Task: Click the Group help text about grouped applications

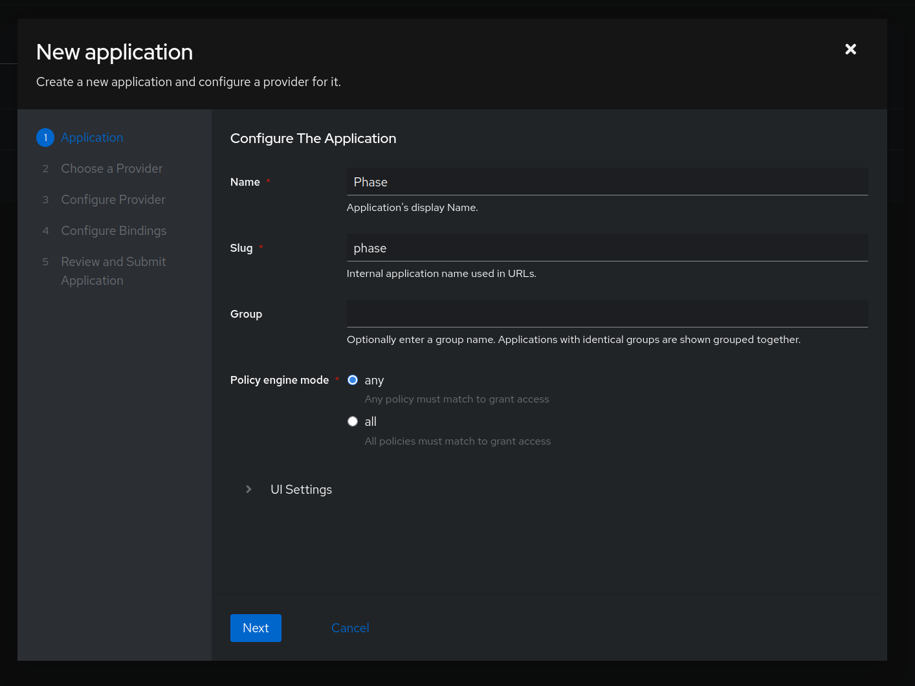Action: click(x=573, y=340)
